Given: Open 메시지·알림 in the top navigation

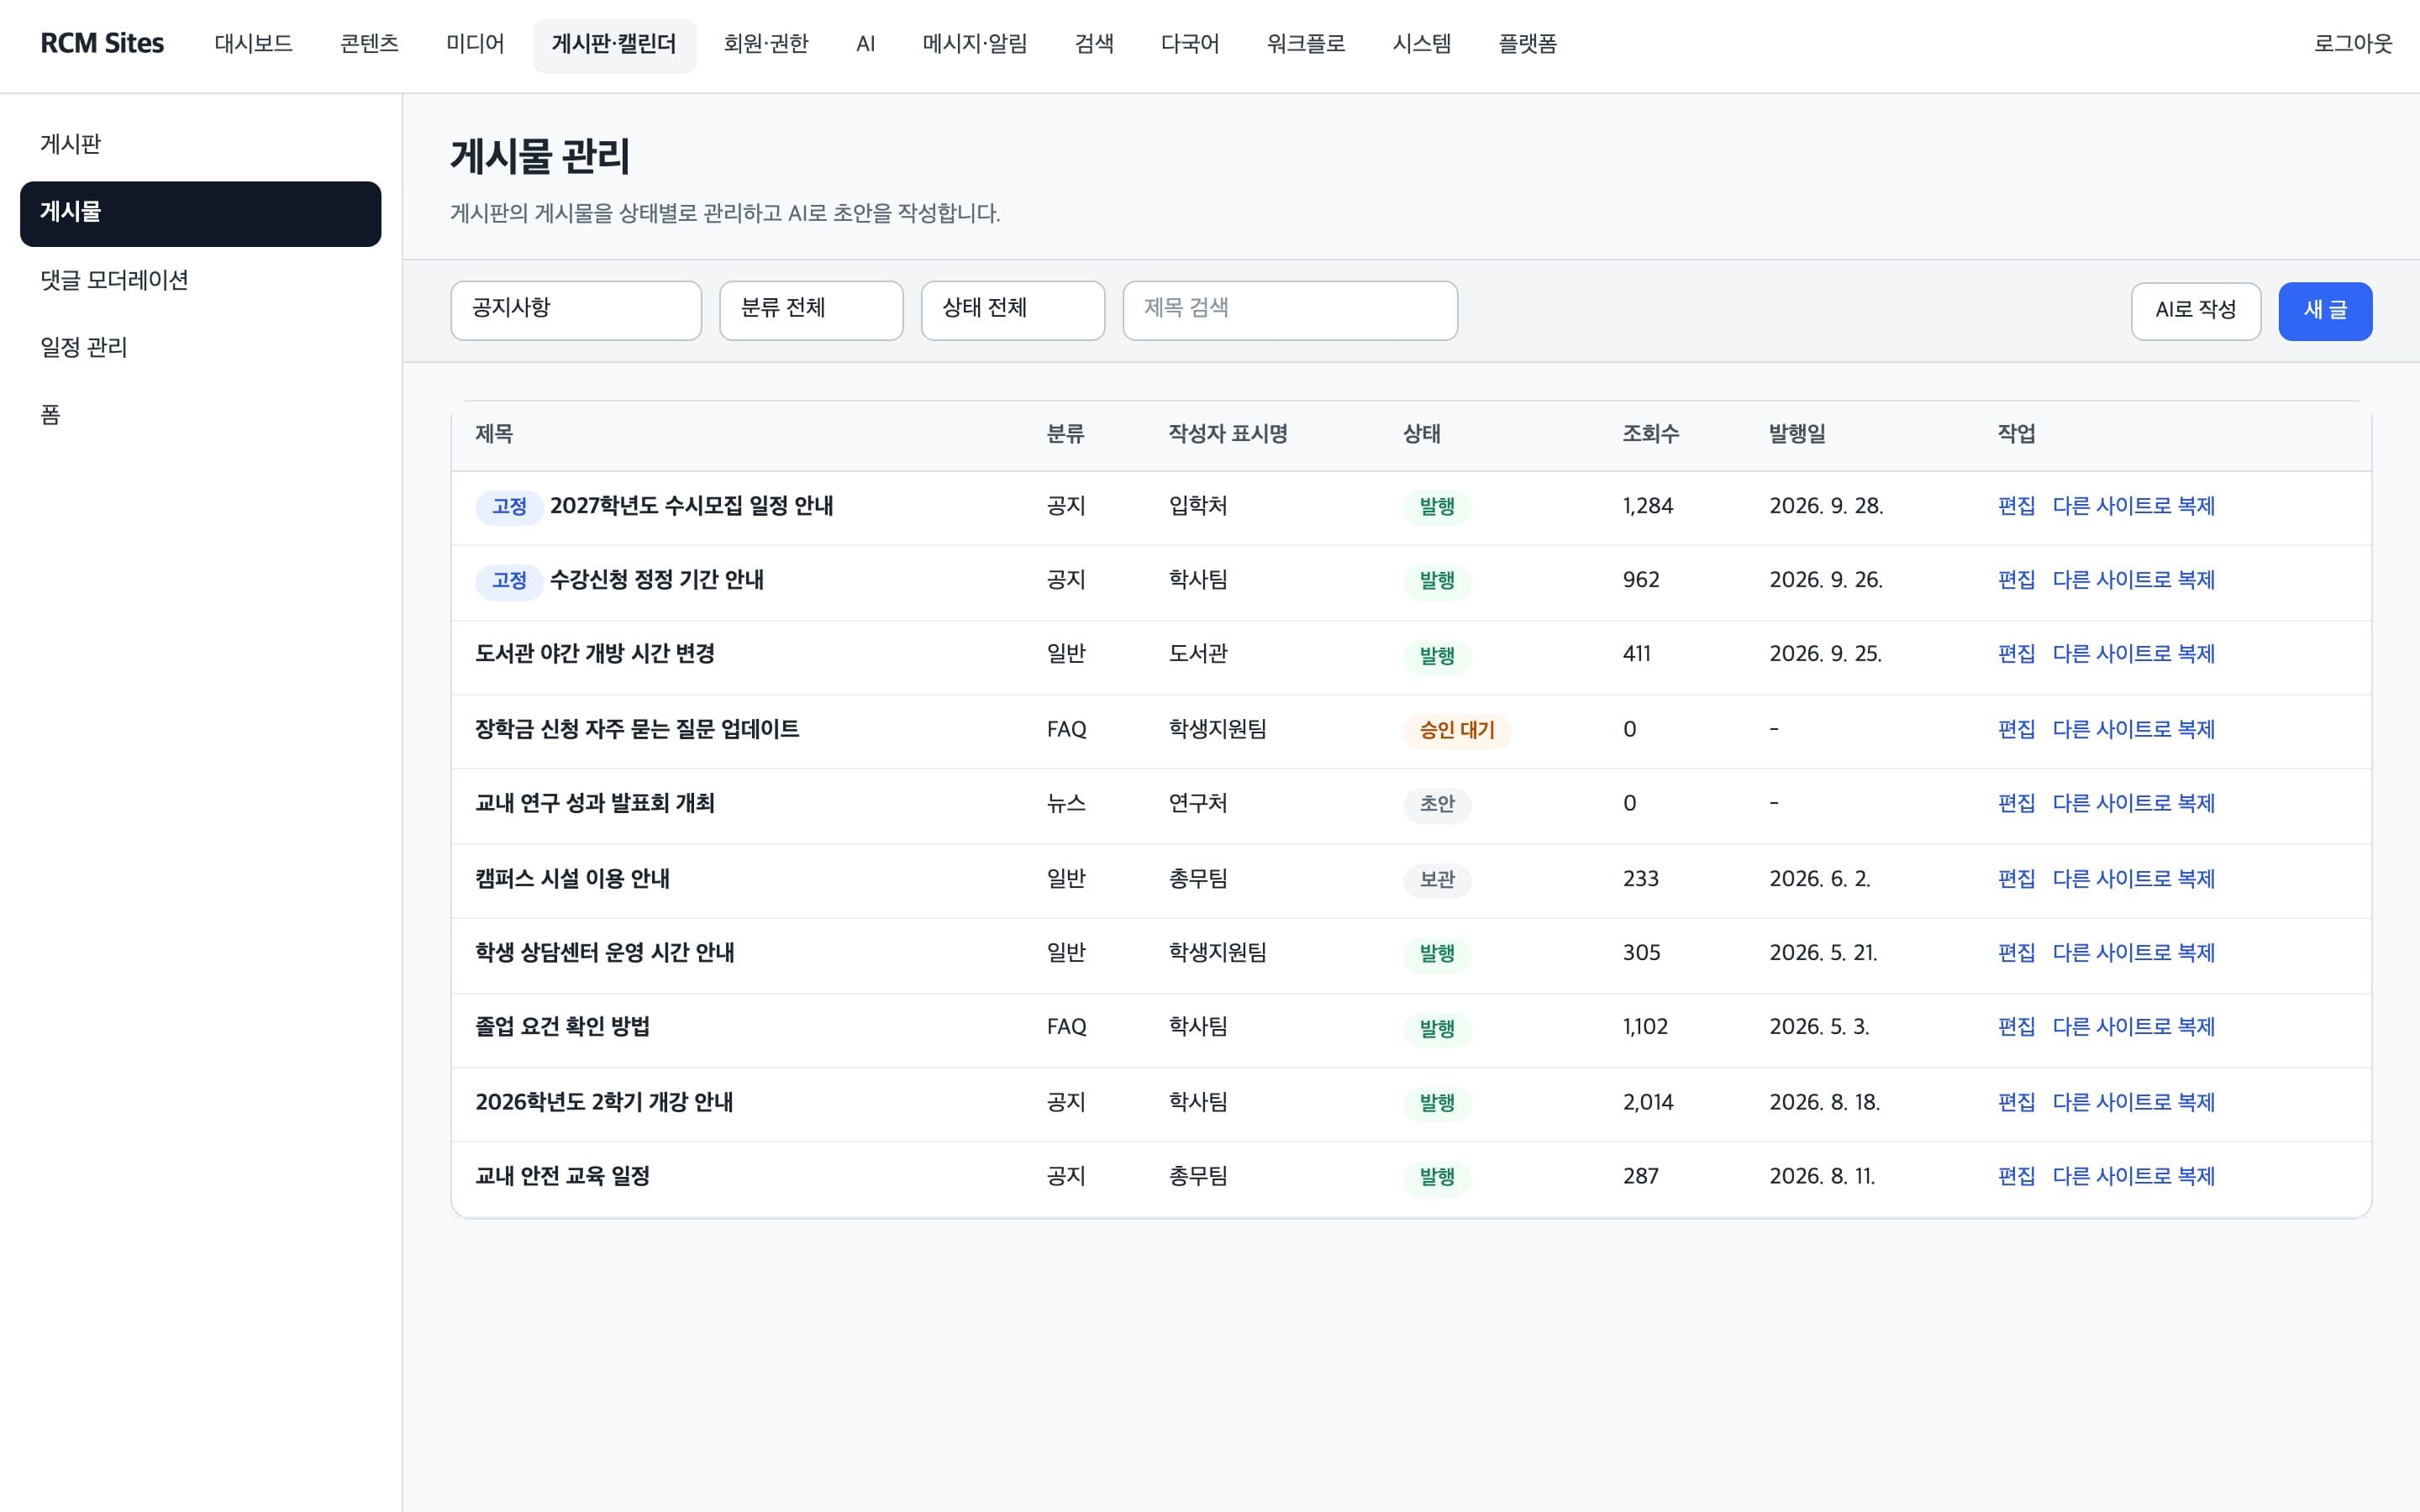Looking at the screenshot, I should 974,44.
